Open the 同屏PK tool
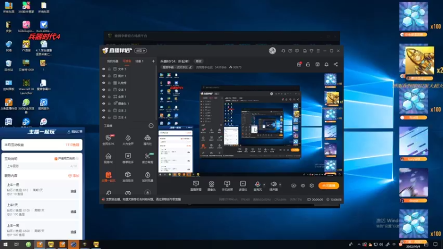 tap(108, 158)
